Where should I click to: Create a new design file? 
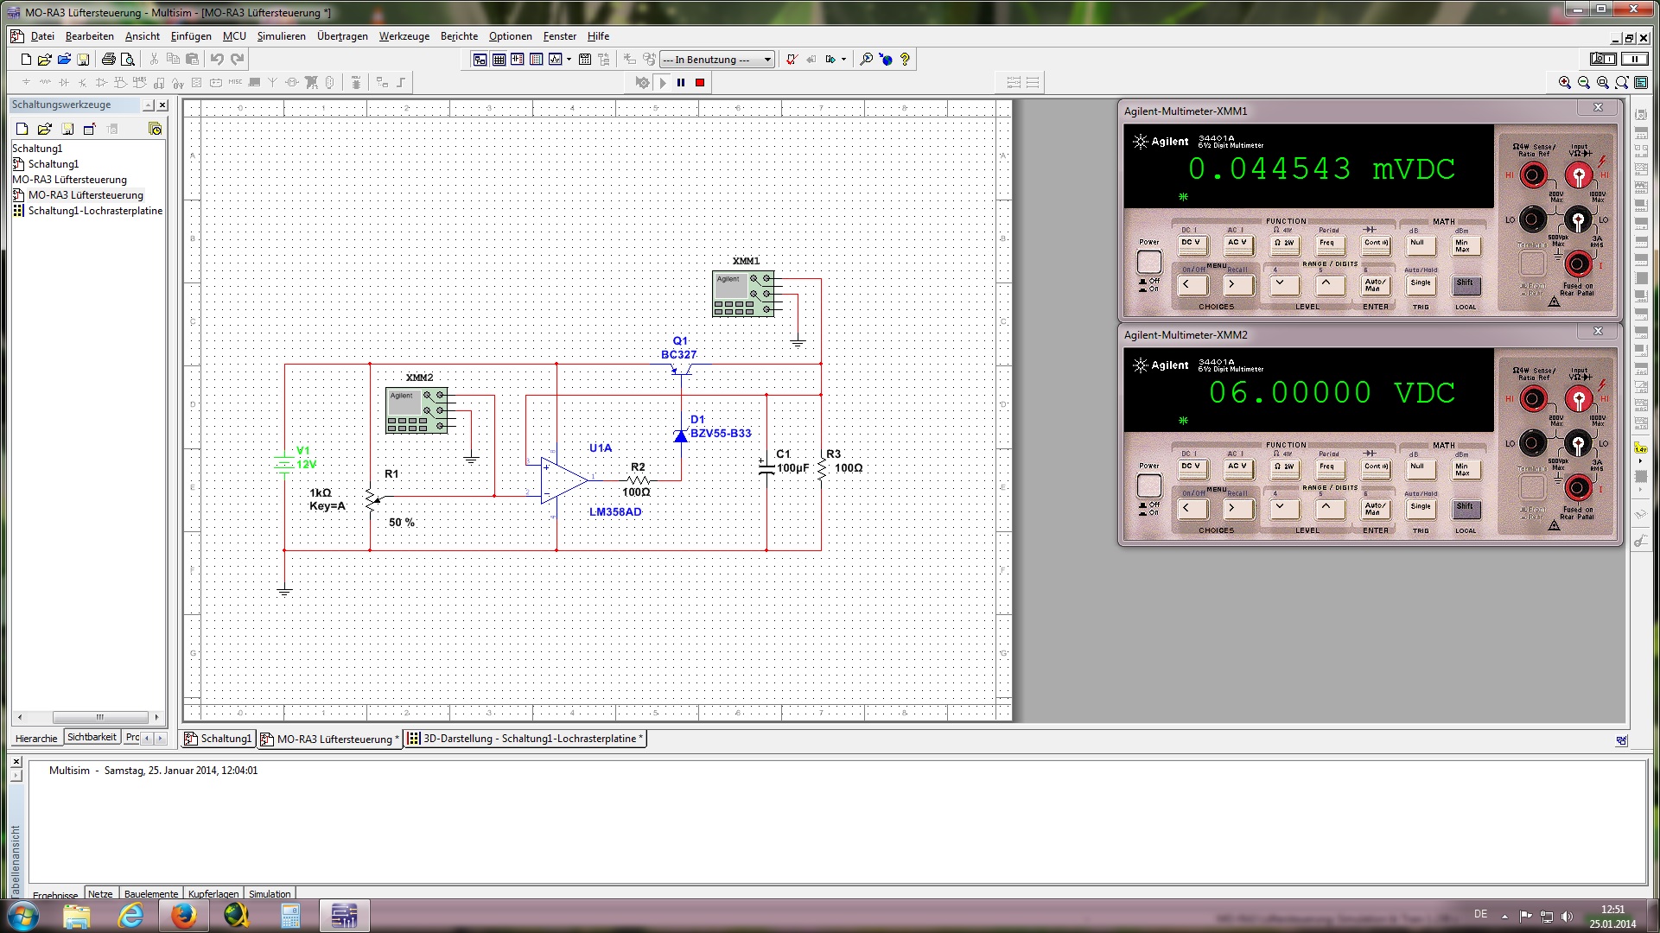(x=26, y=60)
